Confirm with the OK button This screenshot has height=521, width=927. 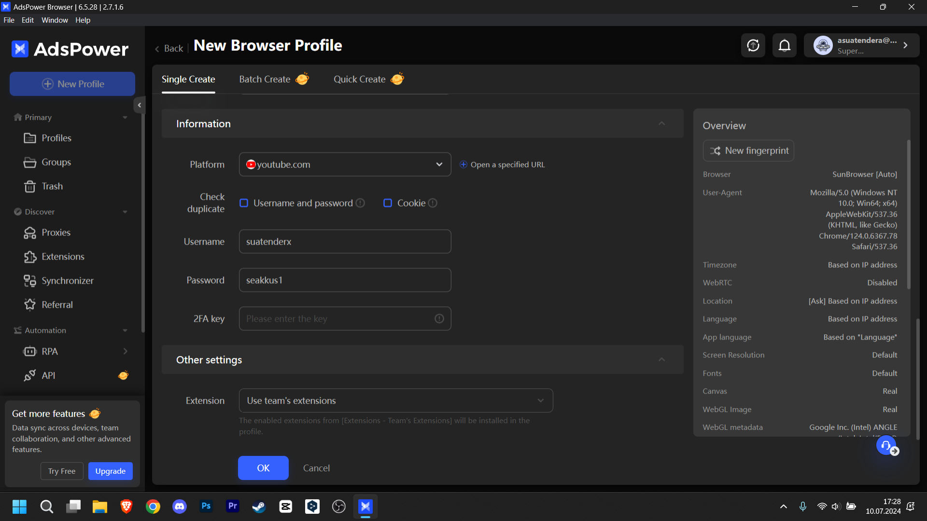point(263,468)
